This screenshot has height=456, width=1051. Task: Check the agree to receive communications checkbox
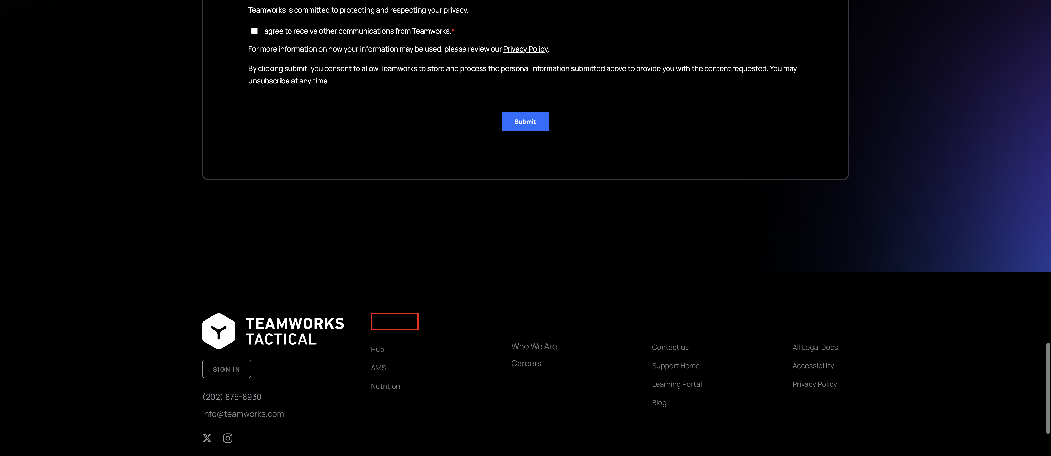click(254, 31)
